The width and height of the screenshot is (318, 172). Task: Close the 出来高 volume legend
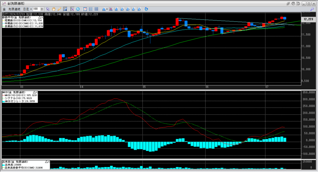pyautogui.click(x=48, y=162)
